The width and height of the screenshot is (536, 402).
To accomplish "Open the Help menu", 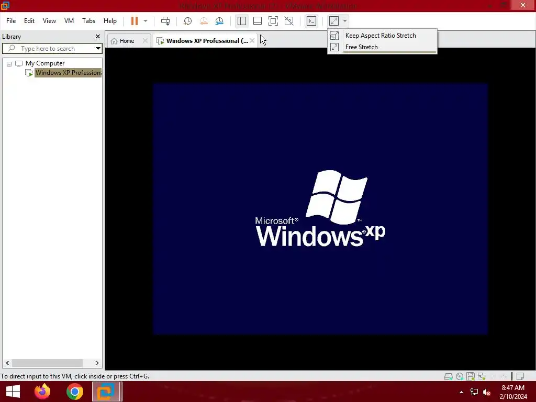I will pyautogui.click(x=110, y=21).
